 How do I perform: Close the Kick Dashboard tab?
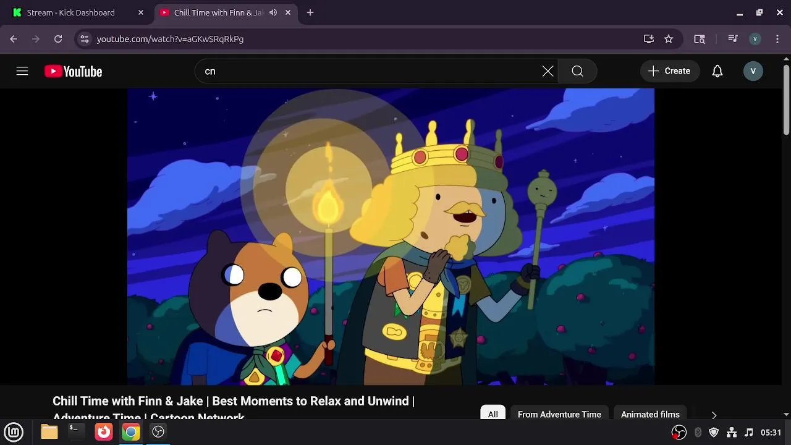[x=141, y=12]
